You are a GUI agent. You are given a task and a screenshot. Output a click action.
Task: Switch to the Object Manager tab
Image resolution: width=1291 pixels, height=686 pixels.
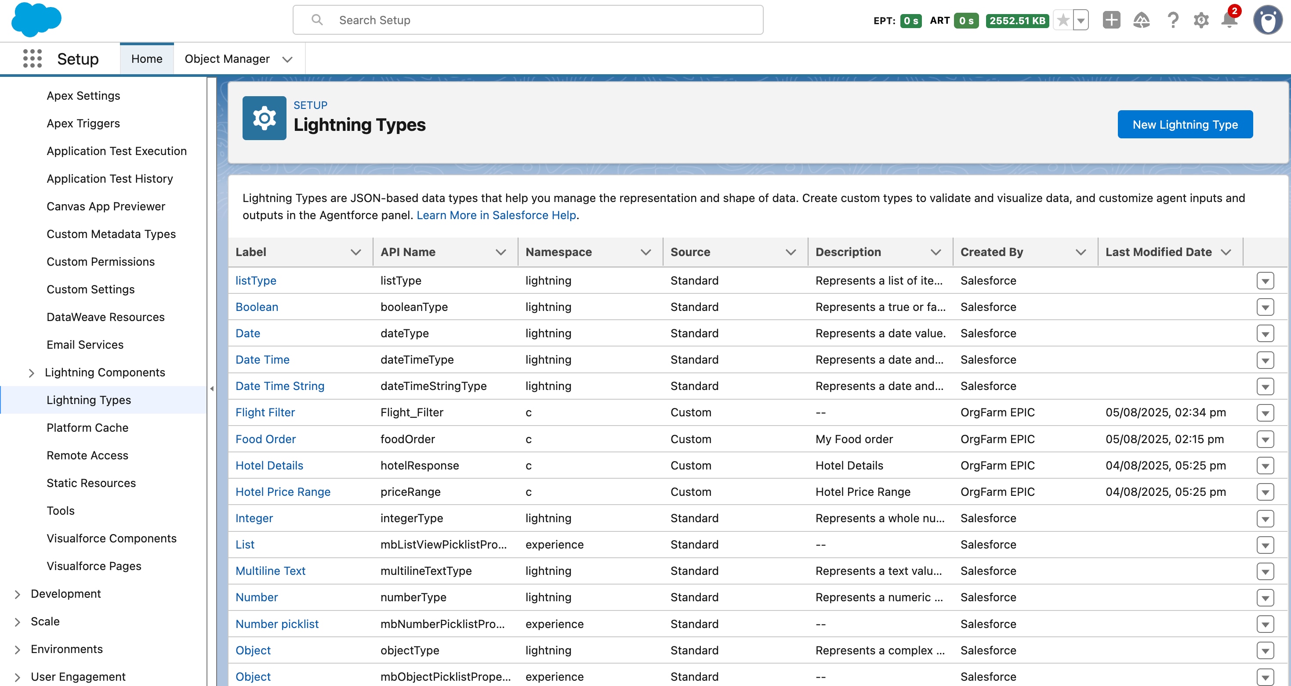(x=227, y=58)
